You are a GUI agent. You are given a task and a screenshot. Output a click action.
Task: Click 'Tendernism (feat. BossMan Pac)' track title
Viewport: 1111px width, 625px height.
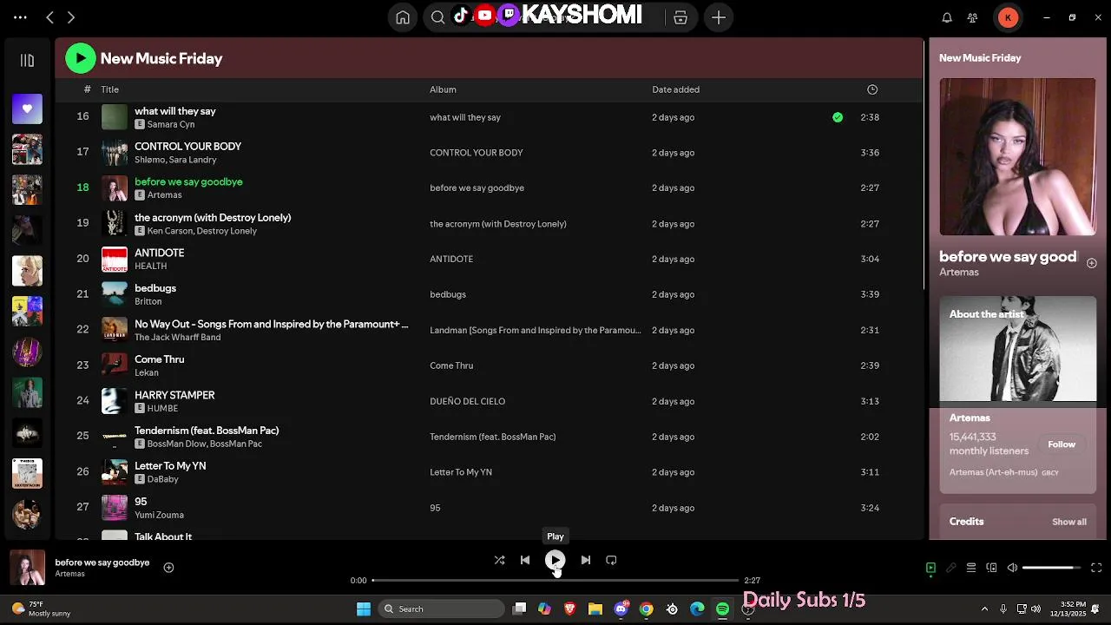pos(207,431)
